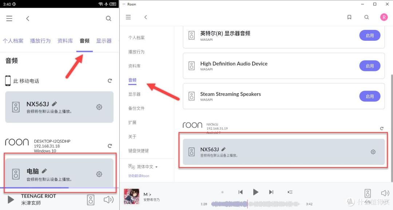393x210 pixels.
Task: Open the bookmarks panel
Action: (x=349, y=17)
